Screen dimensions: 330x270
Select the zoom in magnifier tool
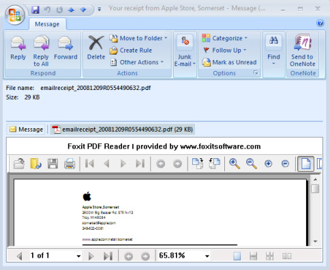(235, 164)
